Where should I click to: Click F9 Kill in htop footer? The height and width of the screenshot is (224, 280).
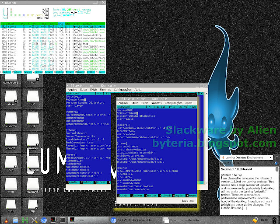tap(90, 72)
